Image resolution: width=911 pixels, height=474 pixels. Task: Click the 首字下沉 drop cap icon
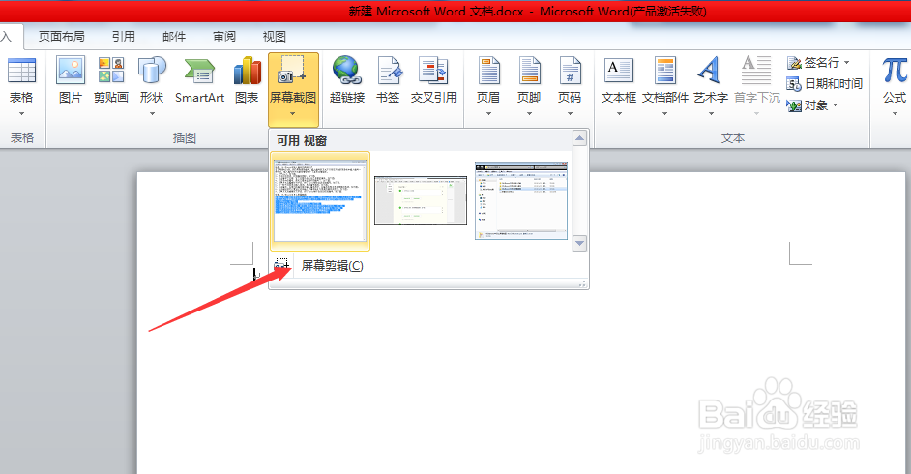(x=756, y=71)
